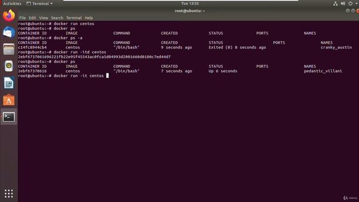This screenshot has width=359, height=202.
Task: Click the 'docker run -itd centos' command
Action: coord(80,52)
